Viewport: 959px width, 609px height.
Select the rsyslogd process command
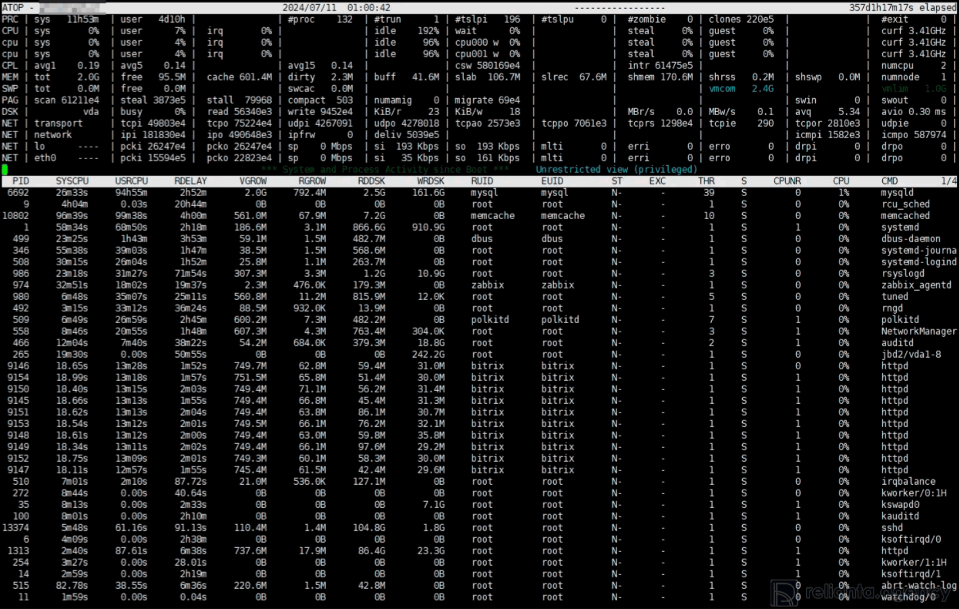[903, 274]
